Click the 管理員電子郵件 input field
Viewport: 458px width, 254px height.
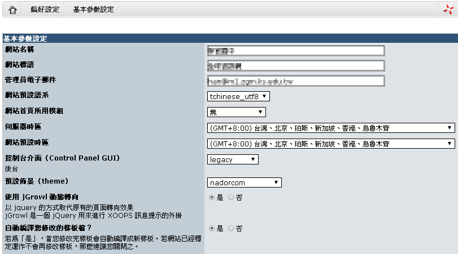295,81
